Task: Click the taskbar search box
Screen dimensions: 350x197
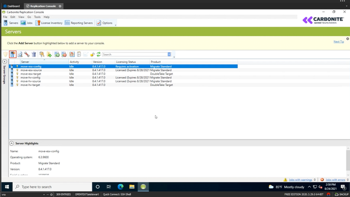Action: pos(52,187)
